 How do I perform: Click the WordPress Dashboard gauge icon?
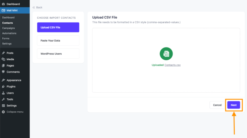click(x=3, y=4)
